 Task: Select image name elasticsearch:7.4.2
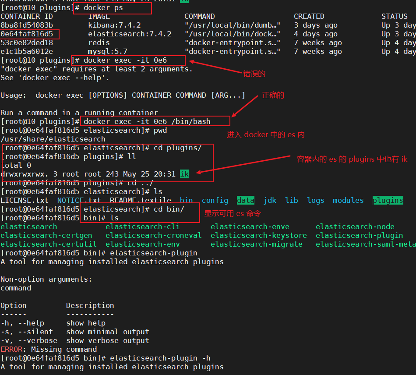coord(130,34)
